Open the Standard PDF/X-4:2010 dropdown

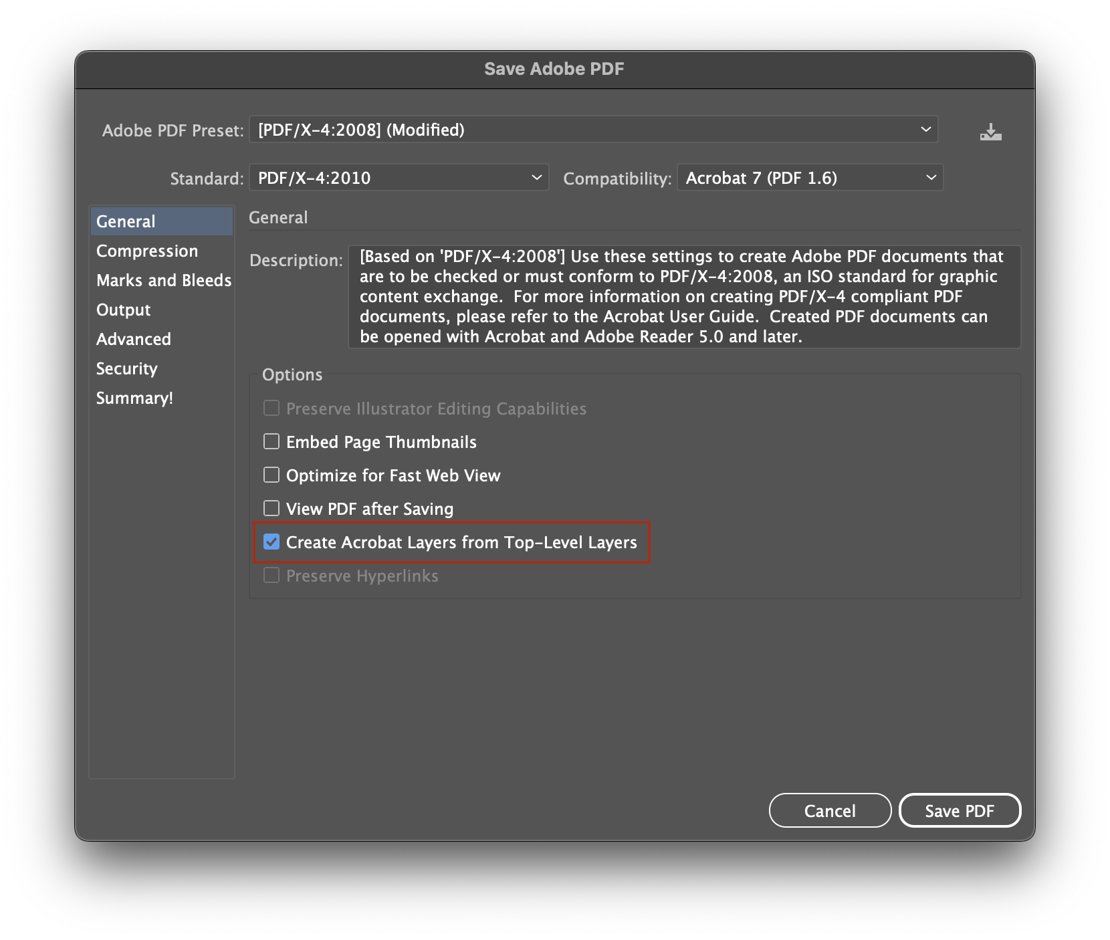point(399,178)
